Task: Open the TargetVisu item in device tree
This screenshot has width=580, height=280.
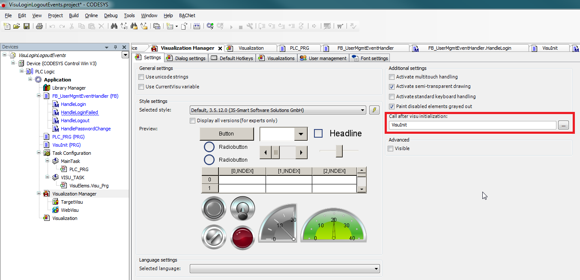Action: tap(72, 202)
